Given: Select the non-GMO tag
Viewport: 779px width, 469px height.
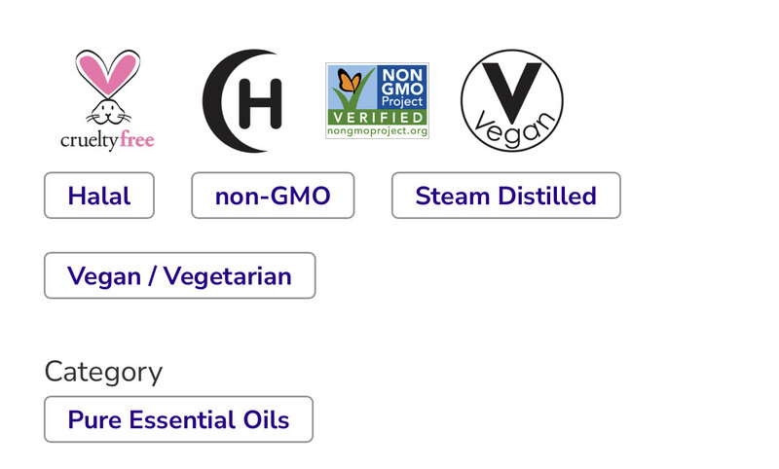Looking at the screenshot, I should [273, 196].
